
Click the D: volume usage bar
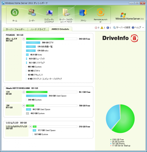pyautogui.click(x=52, y=105)
